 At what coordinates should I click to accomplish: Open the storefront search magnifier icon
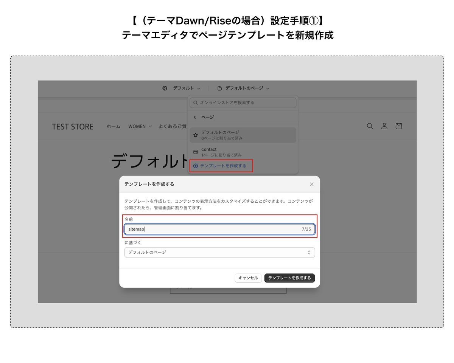tap(370, 126)
